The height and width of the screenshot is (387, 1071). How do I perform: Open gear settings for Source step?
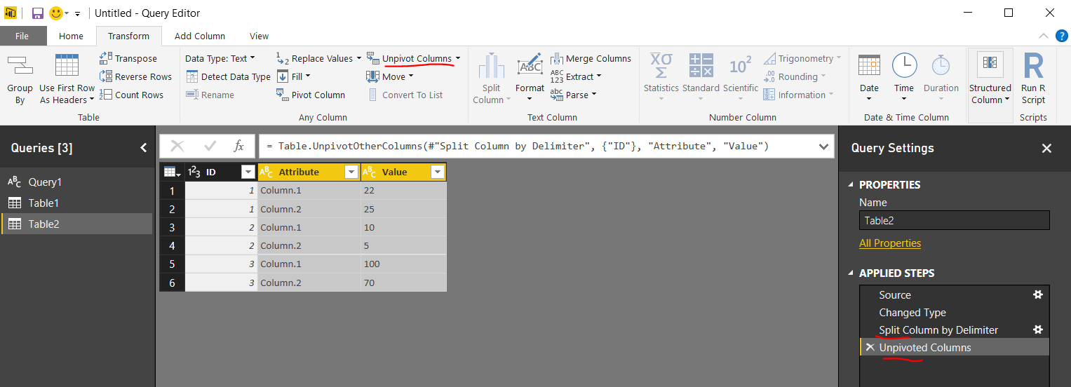pos(1038,294)
